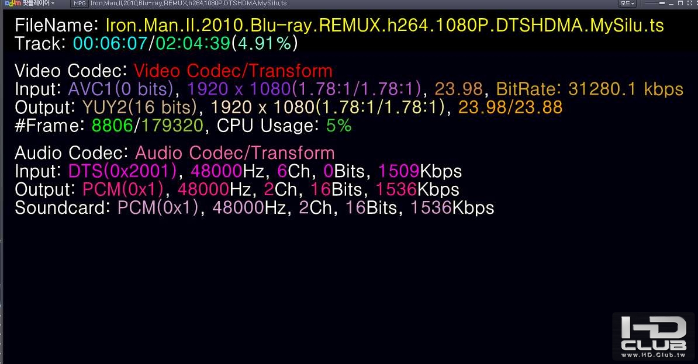Click the frame count 8806
The image size is (698, 364).
112,126
